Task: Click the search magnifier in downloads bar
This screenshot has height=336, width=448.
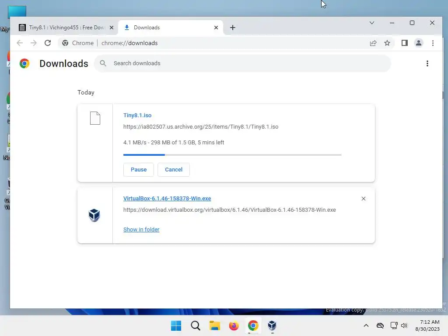Action: [x=103, y=63]
